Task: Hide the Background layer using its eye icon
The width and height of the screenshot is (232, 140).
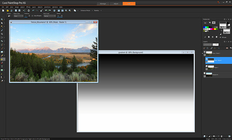Action: pyautogui.click(x=205, y=76)
